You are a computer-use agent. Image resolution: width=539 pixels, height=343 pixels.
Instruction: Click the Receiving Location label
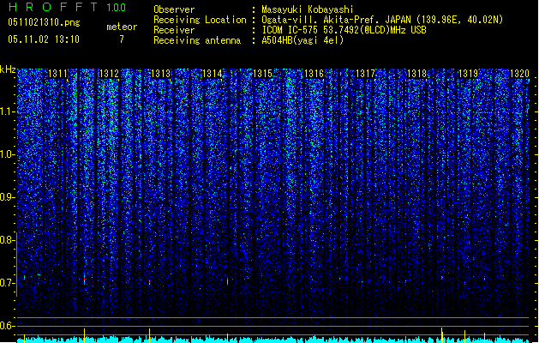200,20
